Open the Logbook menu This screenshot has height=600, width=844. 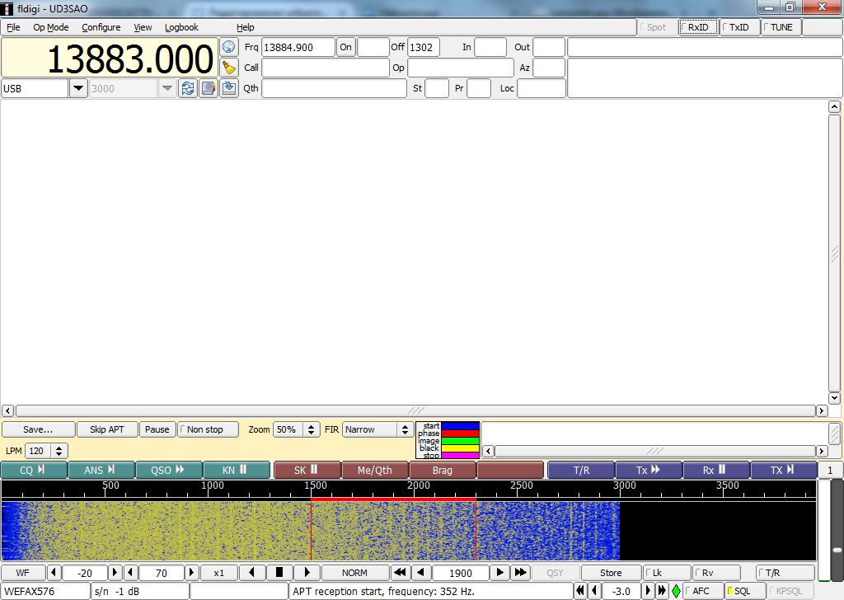point(181,27)
